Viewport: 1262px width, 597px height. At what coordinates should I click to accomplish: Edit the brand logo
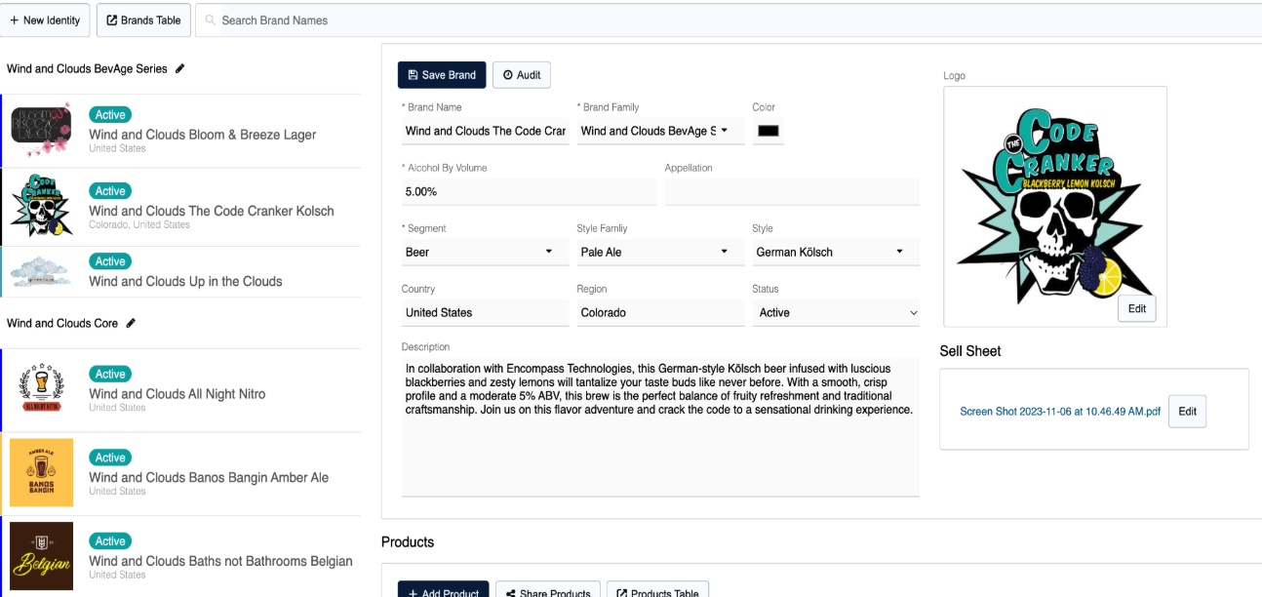pyautogui.click(x=1137, y=308)
